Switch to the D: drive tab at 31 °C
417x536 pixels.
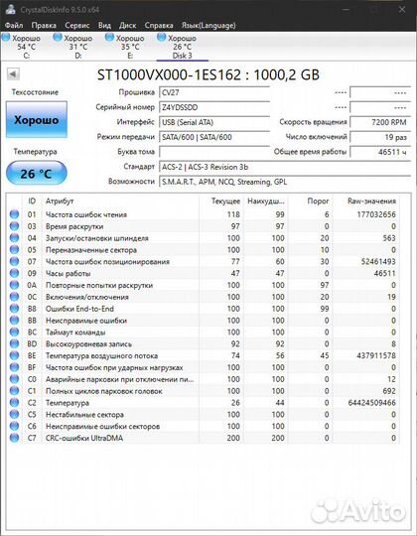(77, 47)
